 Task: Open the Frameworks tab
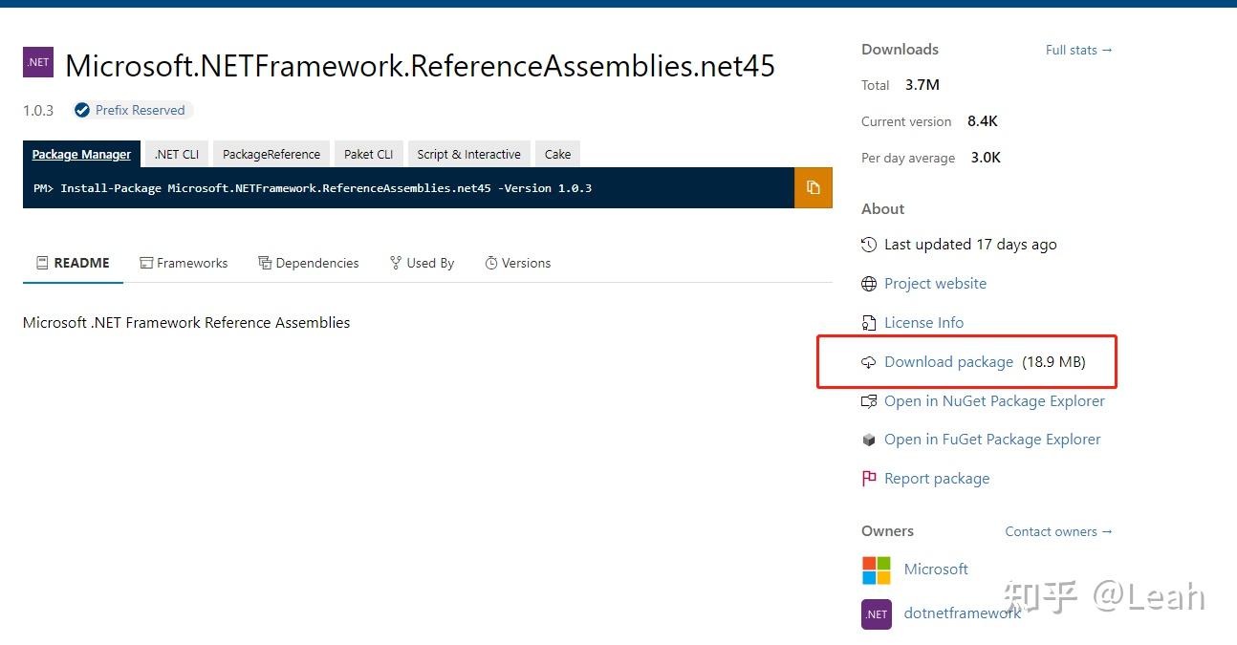point(192,262)
